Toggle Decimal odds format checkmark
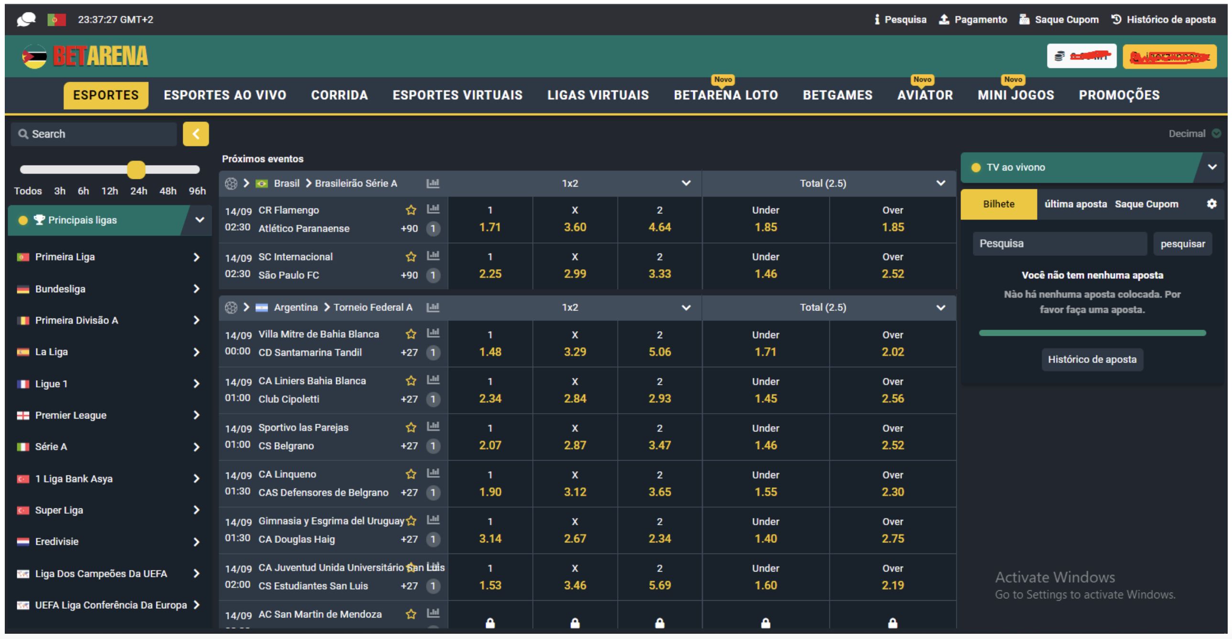 click(1216, 133)
